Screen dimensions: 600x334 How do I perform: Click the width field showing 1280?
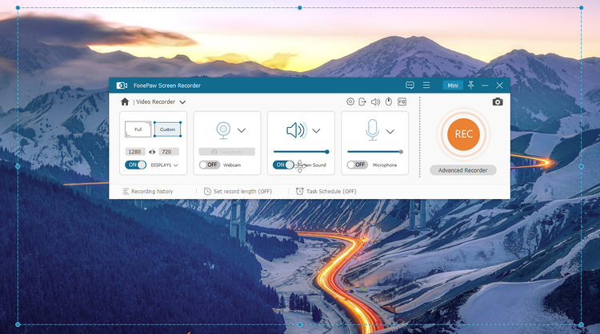point(135,152)
